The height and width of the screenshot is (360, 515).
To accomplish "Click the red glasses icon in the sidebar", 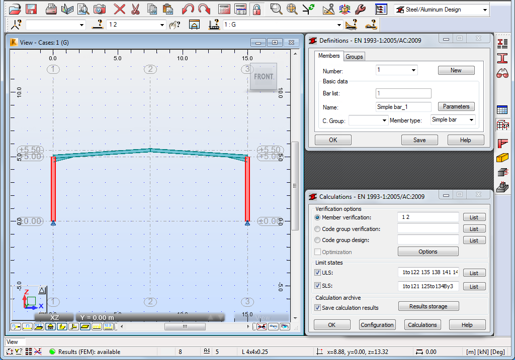I will (502, 73).
